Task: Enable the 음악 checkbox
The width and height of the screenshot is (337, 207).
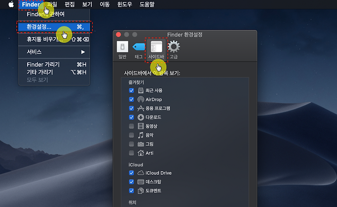Action: pyautogui.click(x=132, y=135)
